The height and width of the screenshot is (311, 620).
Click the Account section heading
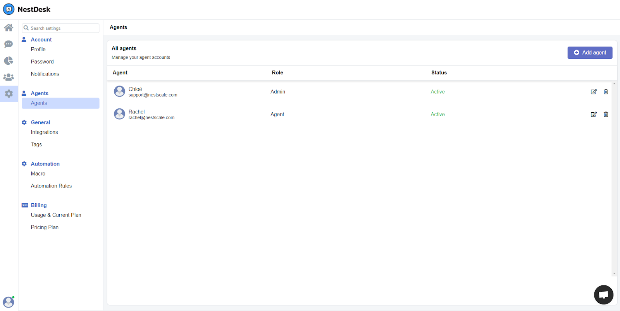coord(41,40)
